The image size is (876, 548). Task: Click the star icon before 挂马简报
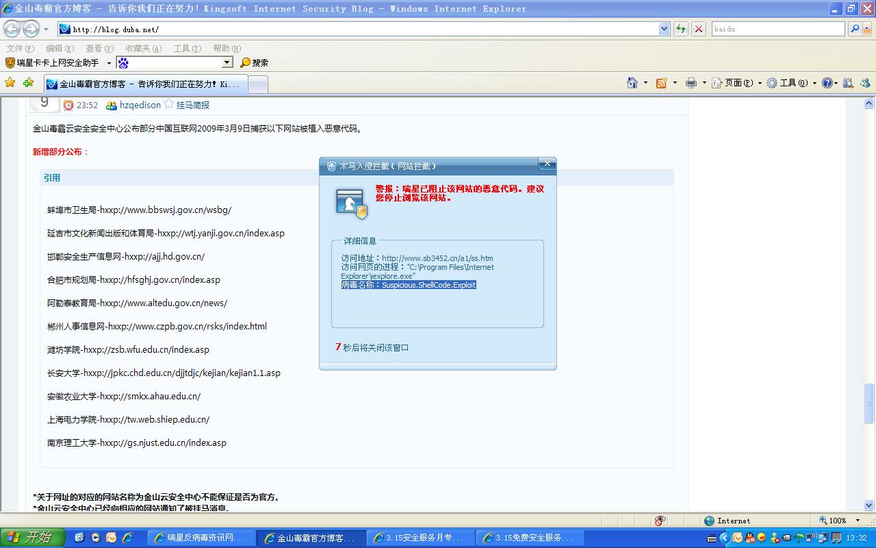pos(168,104)
